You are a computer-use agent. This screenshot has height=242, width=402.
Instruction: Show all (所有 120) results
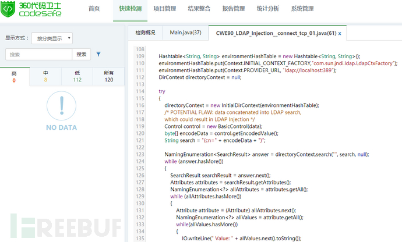pyautogui.click(x=109, y=77)
